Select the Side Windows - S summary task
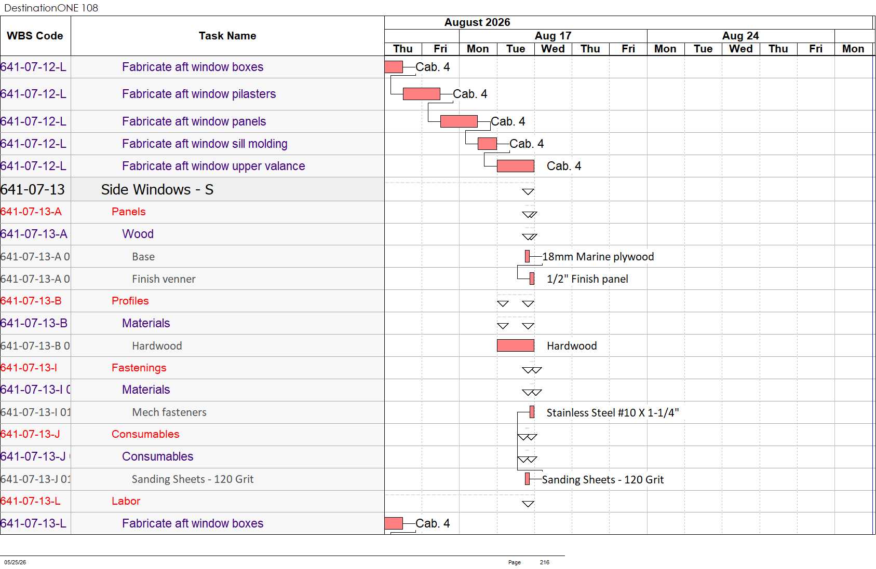 click(x=157, y=189)
